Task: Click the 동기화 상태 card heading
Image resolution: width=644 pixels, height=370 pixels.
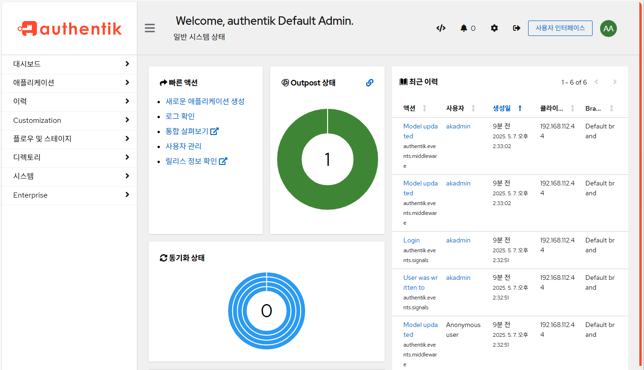Action: pyautogui.click(x=182, y=258)
